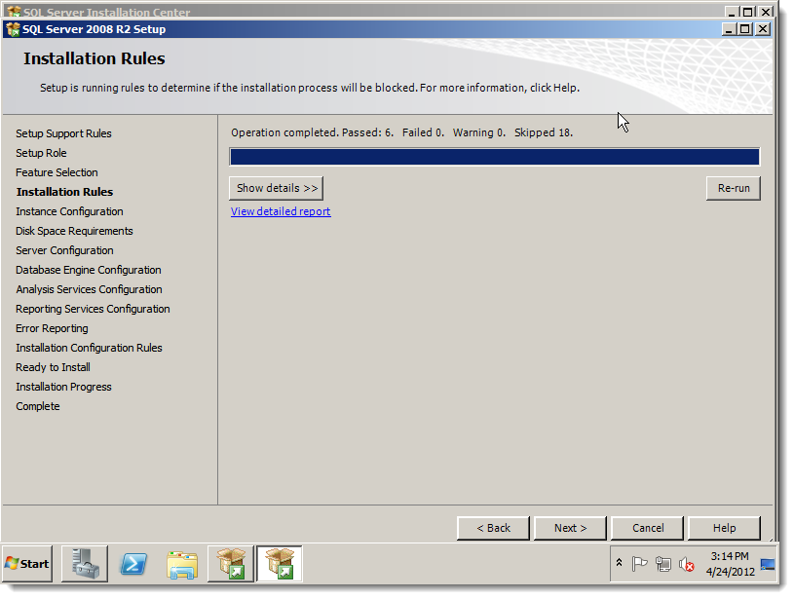Select the Complete step
Image resolution: width=794 pixels, height=599 pixels.
38,406
